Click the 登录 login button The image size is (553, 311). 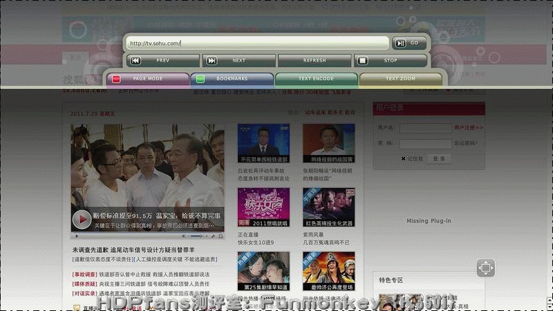point(439,159)
